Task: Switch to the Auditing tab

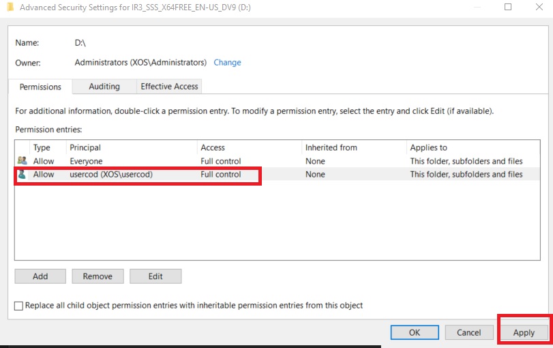Action: pyautogui.click(x=104, y=87)
